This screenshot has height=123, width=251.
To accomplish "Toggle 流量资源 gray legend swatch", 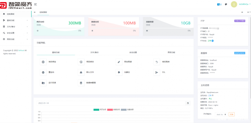I will coord(124,109).
